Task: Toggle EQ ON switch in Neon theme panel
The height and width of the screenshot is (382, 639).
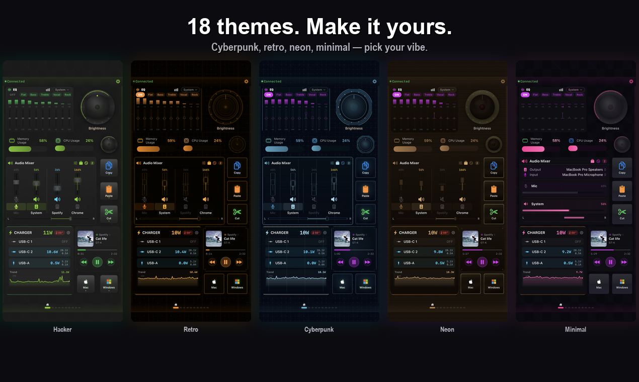Action: (x=397, y=94)
